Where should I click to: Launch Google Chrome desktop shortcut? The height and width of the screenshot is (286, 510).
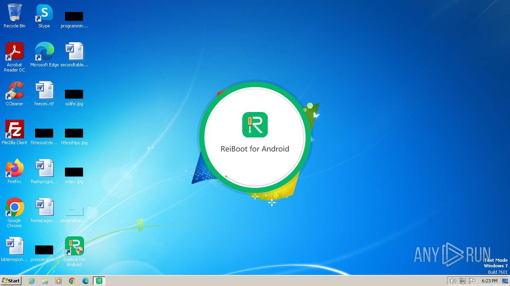click(14, 213)
